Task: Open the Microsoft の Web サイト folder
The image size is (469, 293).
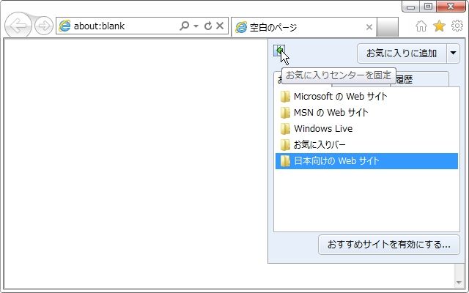Action: (x=366, y=97)
